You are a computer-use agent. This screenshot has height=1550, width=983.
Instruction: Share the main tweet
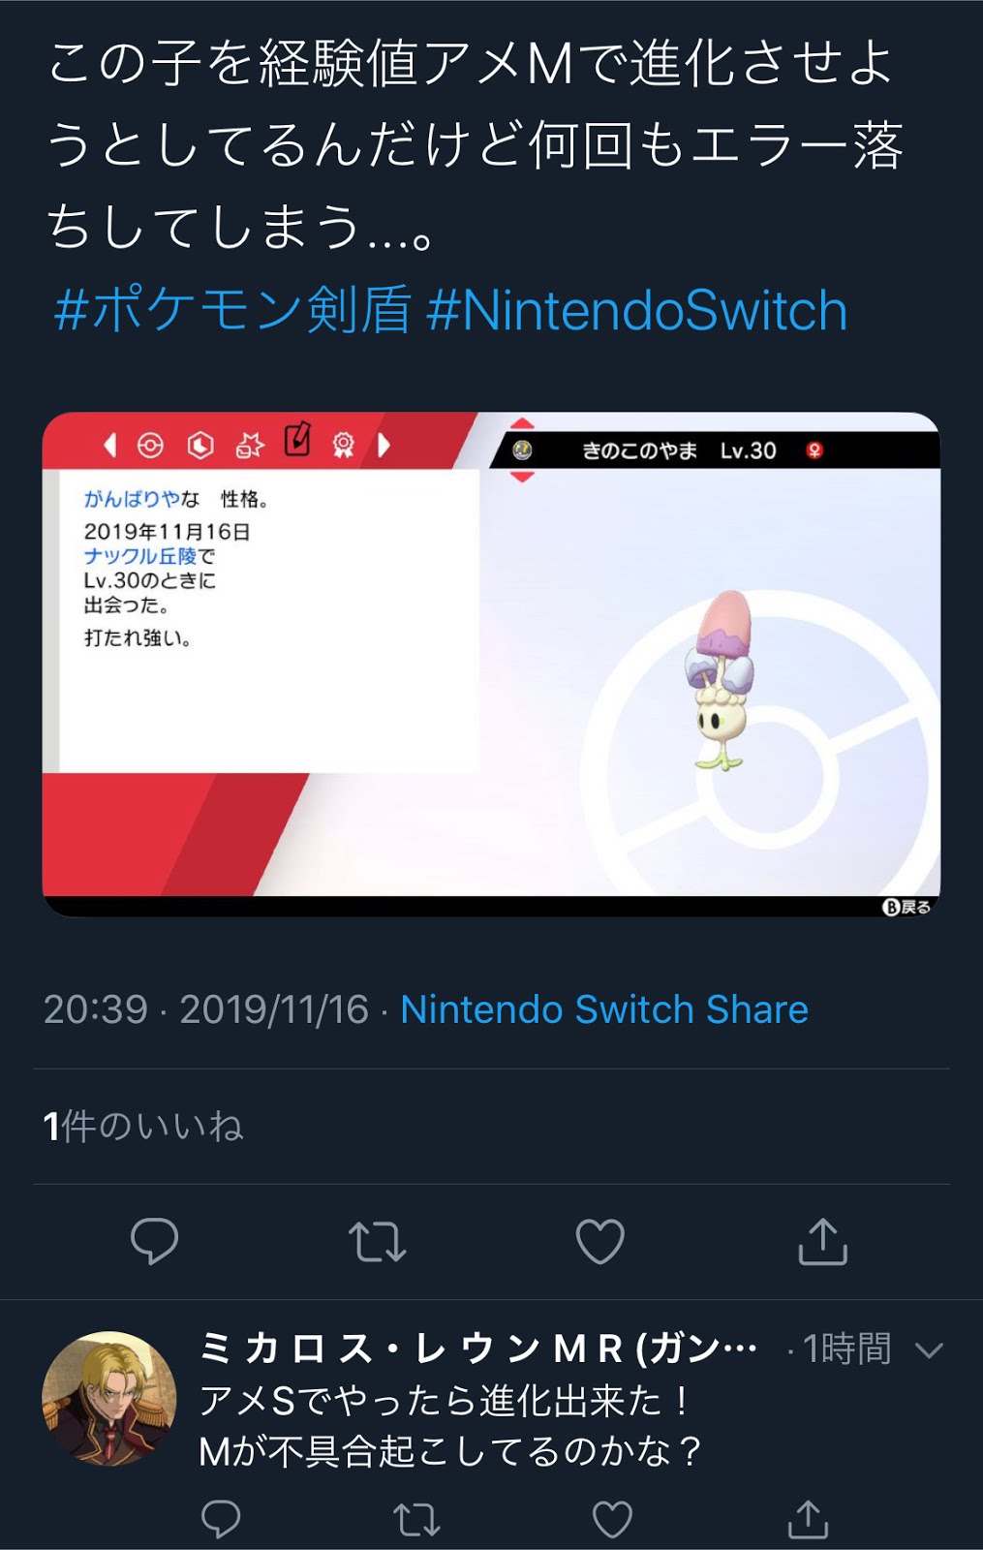pyautogui.click(x=822, y=1241)
